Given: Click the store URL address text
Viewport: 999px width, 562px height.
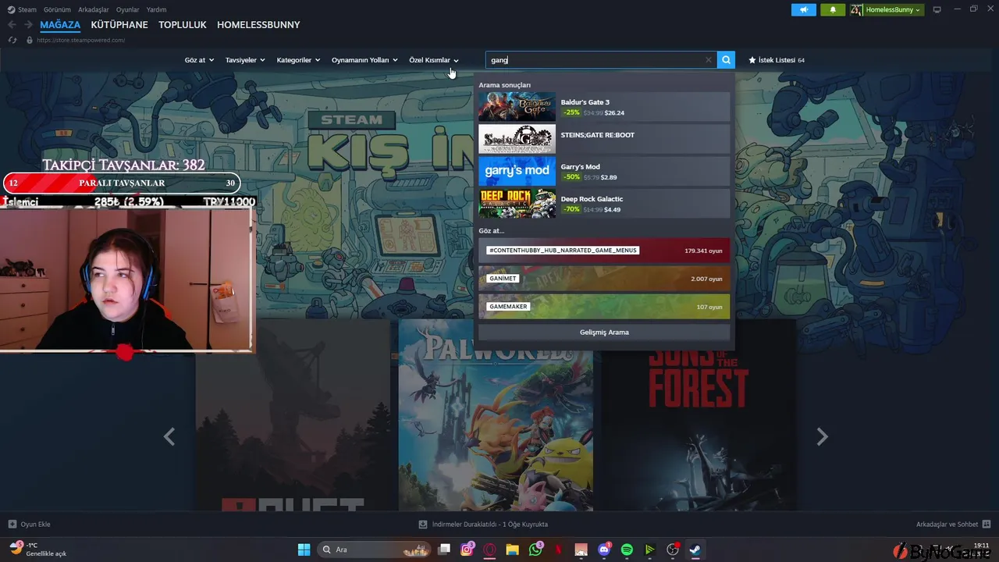Looking at the screenshot, I should pyautogui.click(x=80, y=40).
